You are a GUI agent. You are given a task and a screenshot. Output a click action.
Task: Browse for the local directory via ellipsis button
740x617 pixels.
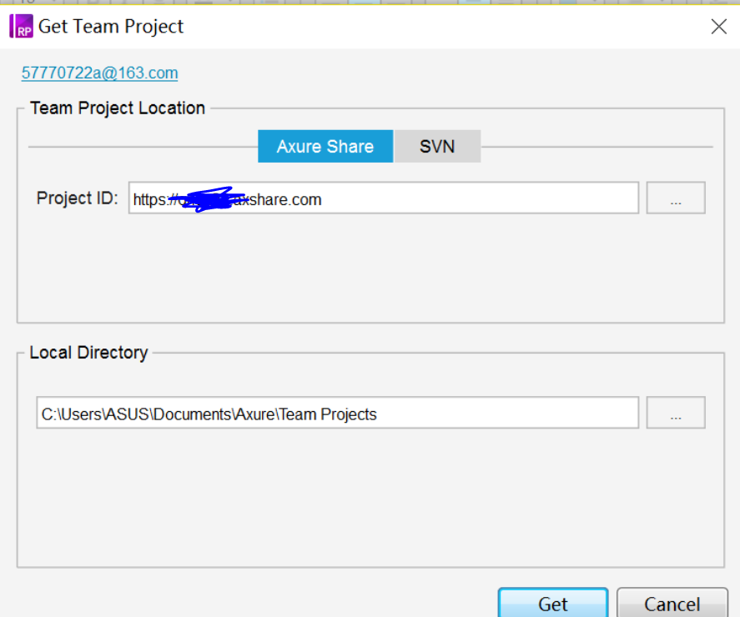coord(676,413)
